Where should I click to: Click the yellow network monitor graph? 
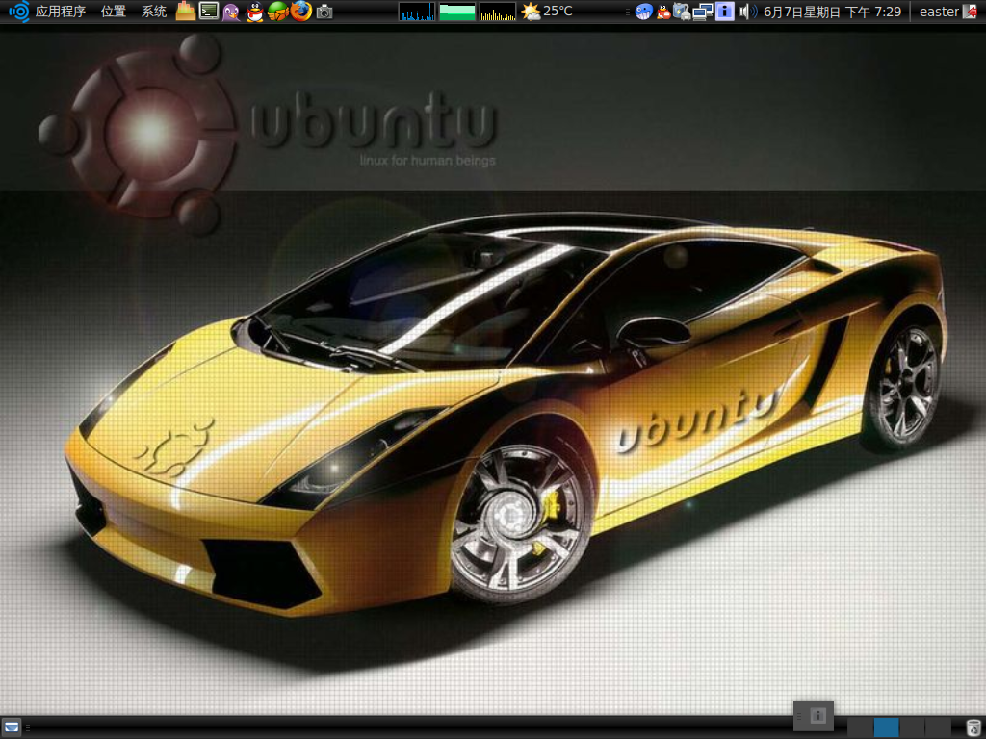click(x=498, y=12)
